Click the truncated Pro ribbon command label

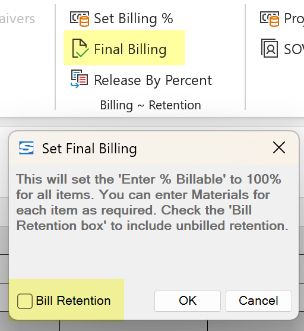point(294,19)
